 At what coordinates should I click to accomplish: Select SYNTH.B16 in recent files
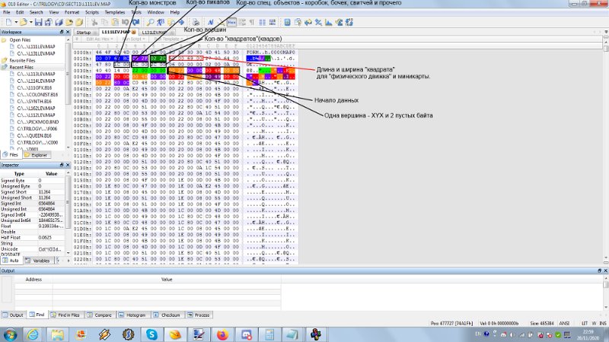coord(34,102)
